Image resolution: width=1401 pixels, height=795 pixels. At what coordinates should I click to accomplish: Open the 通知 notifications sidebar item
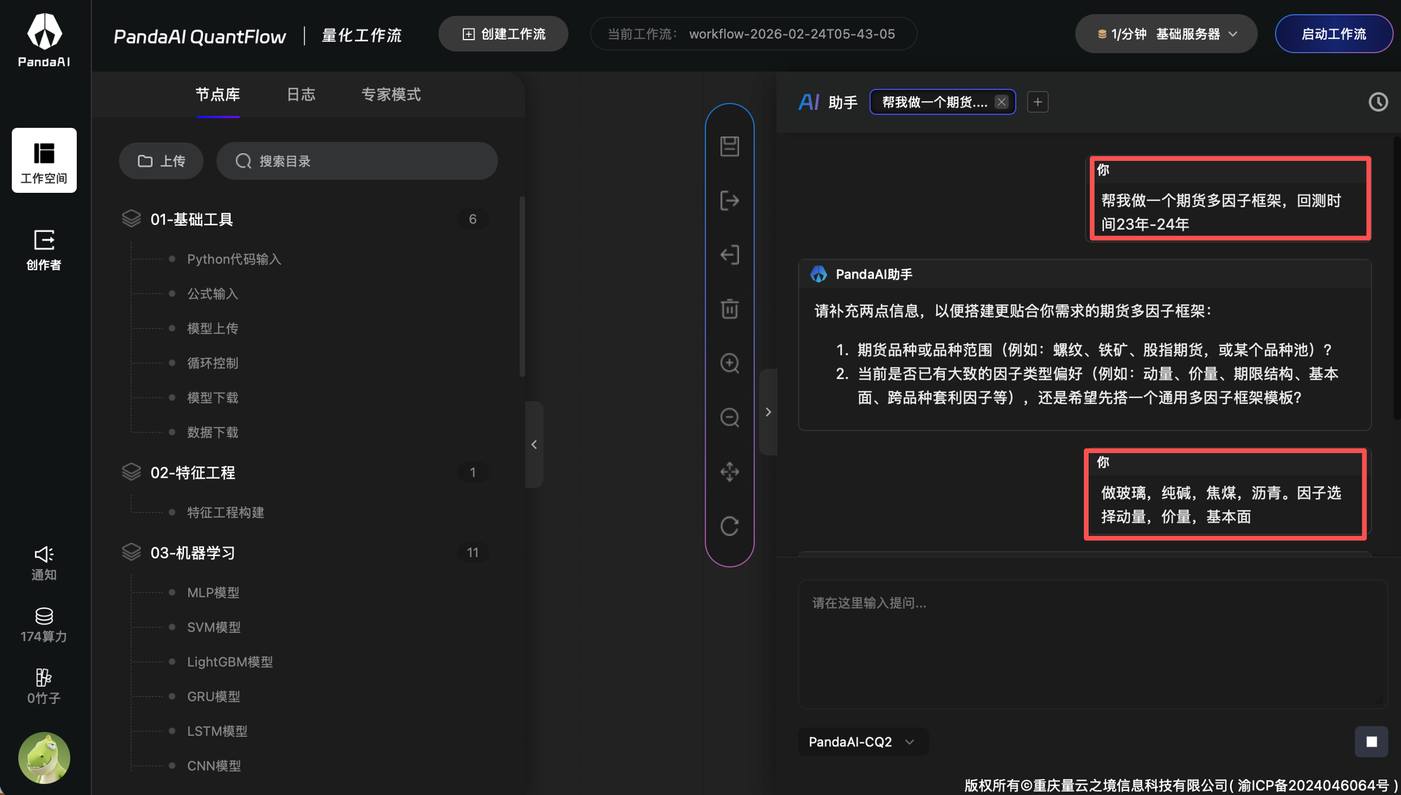coord(44,563)
